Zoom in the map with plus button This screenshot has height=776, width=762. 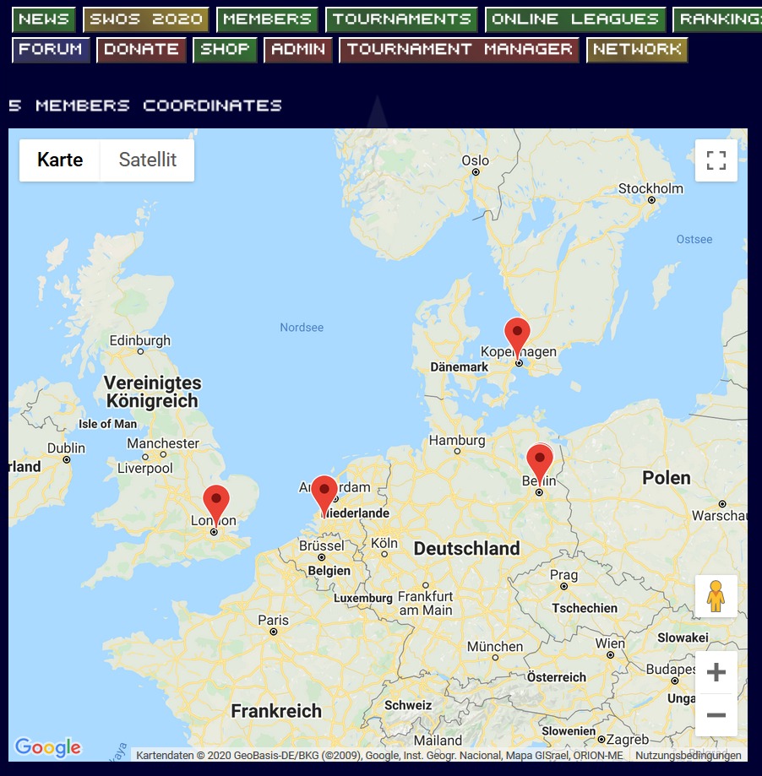tap(716, 672)
